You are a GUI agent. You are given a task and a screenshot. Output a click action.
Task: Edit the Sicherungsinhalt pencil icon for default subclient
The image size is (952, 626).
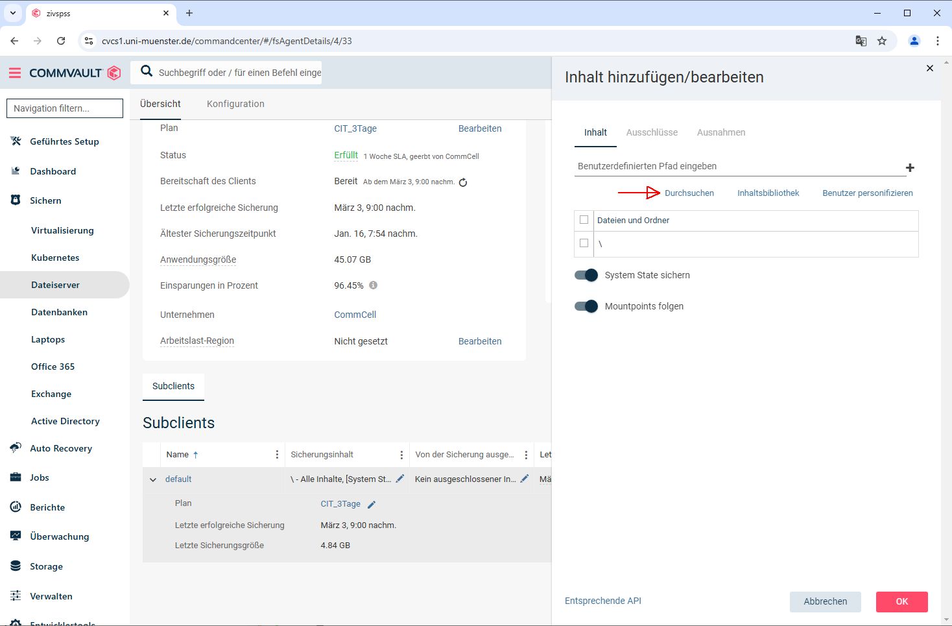400,479
